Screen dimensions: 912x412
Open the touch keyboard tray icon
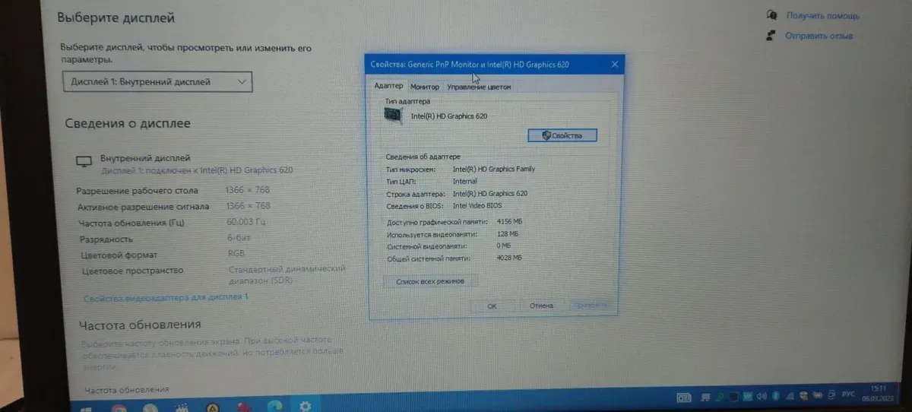click(684, 397)
